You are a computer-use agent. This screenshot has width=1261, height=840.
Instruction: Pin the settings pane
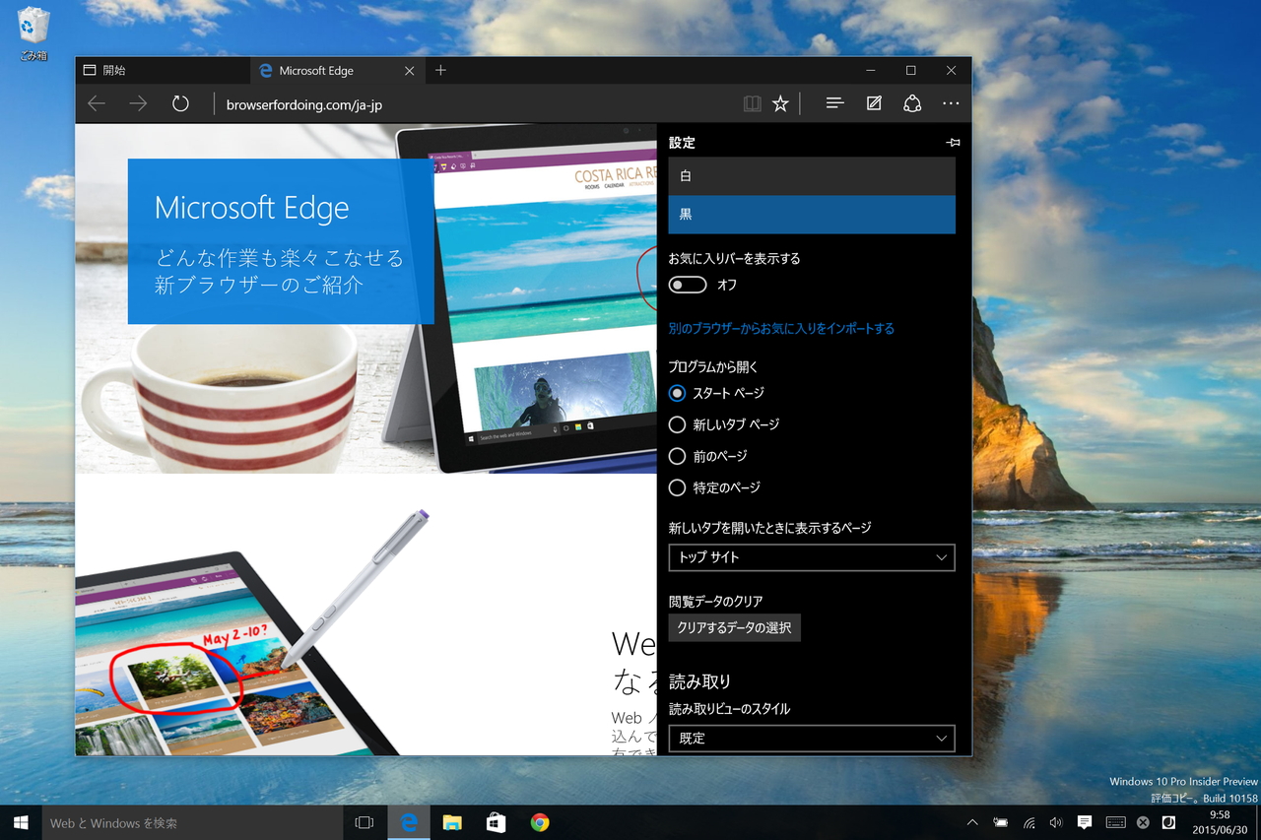pyautogui.click(x=952, y=142)
